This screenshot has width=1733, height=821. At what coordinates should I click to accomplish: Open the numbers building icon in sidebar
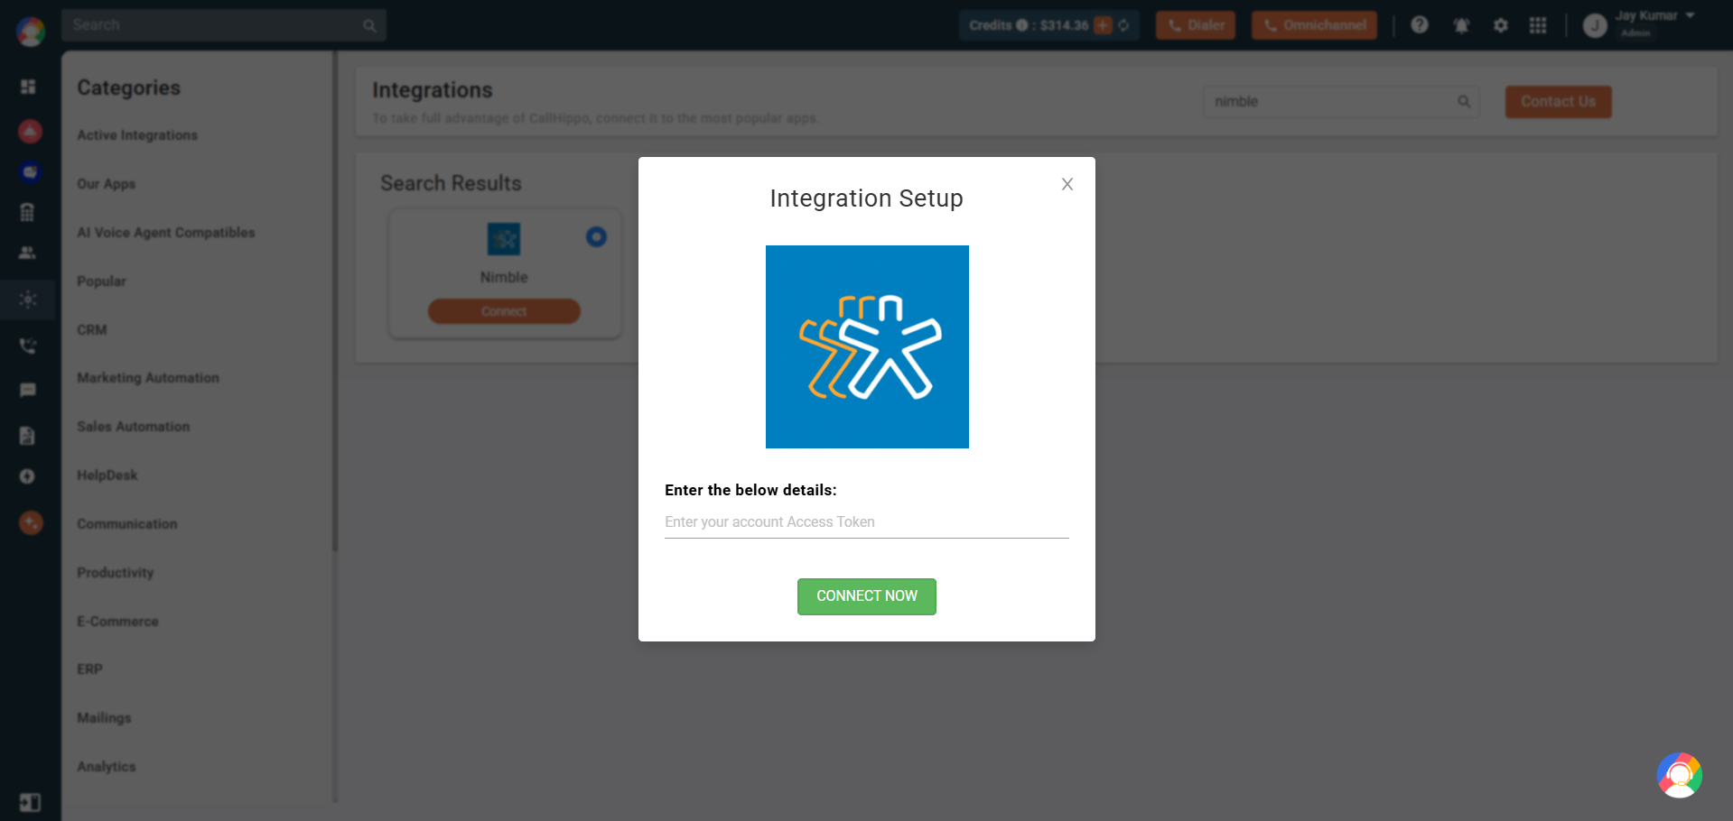pyautogui.click(x=27, y=212)
